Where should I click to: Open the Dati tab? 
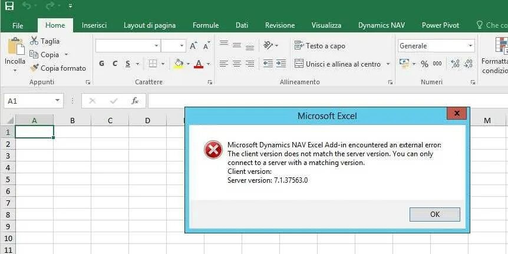point(242,25)
